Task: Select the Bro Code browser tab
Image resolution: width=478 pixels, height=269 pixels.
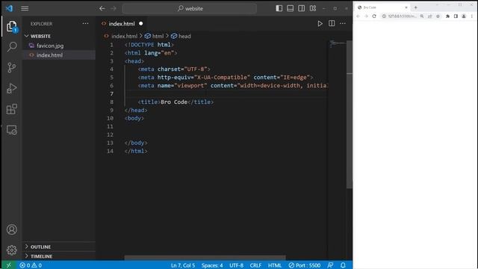Action: pos(382,7)
